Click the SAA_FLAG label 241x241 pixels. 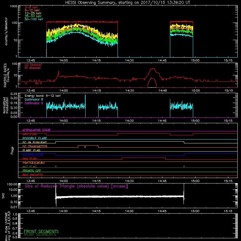tap(30, 158)
